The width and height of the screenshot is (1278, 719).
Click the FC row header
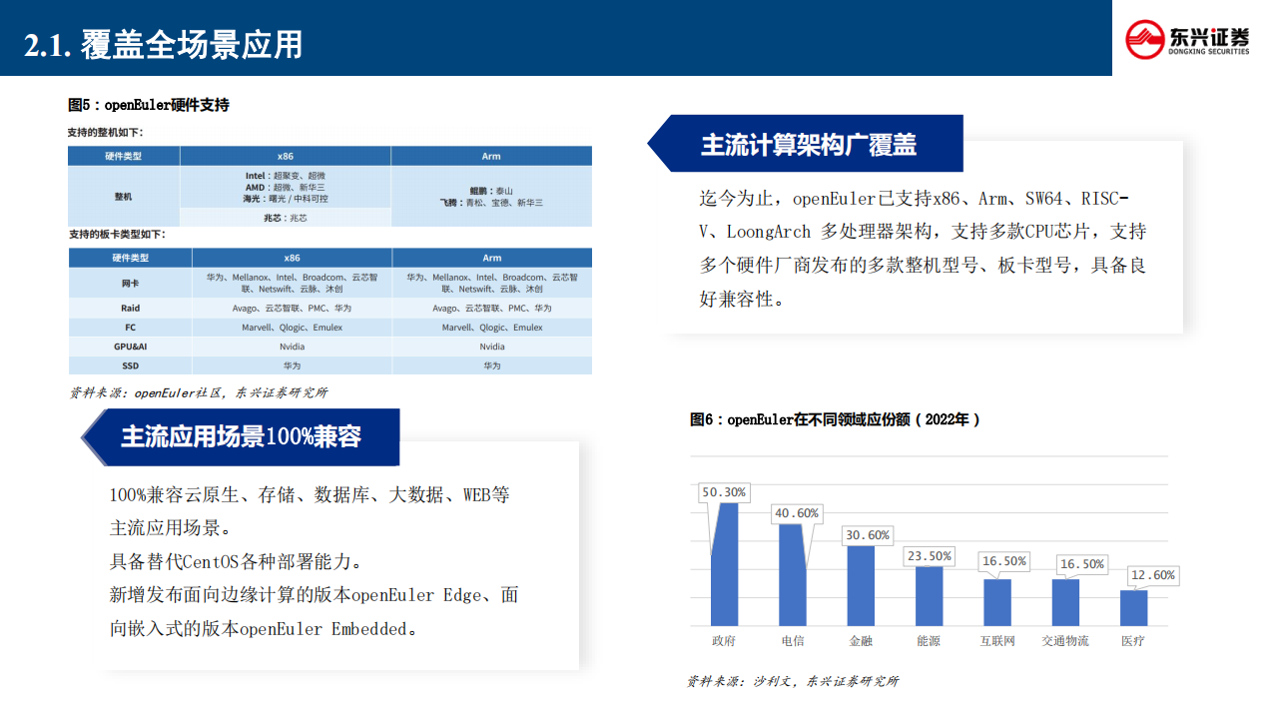point(130,328)
